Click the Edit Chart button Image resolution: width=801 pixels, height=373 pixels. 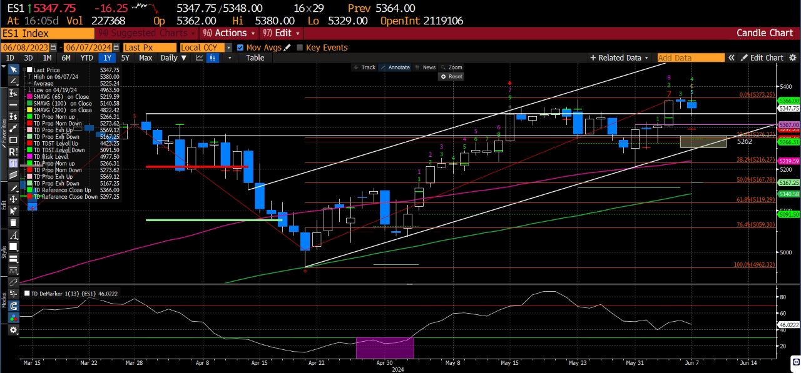point(762,57)
